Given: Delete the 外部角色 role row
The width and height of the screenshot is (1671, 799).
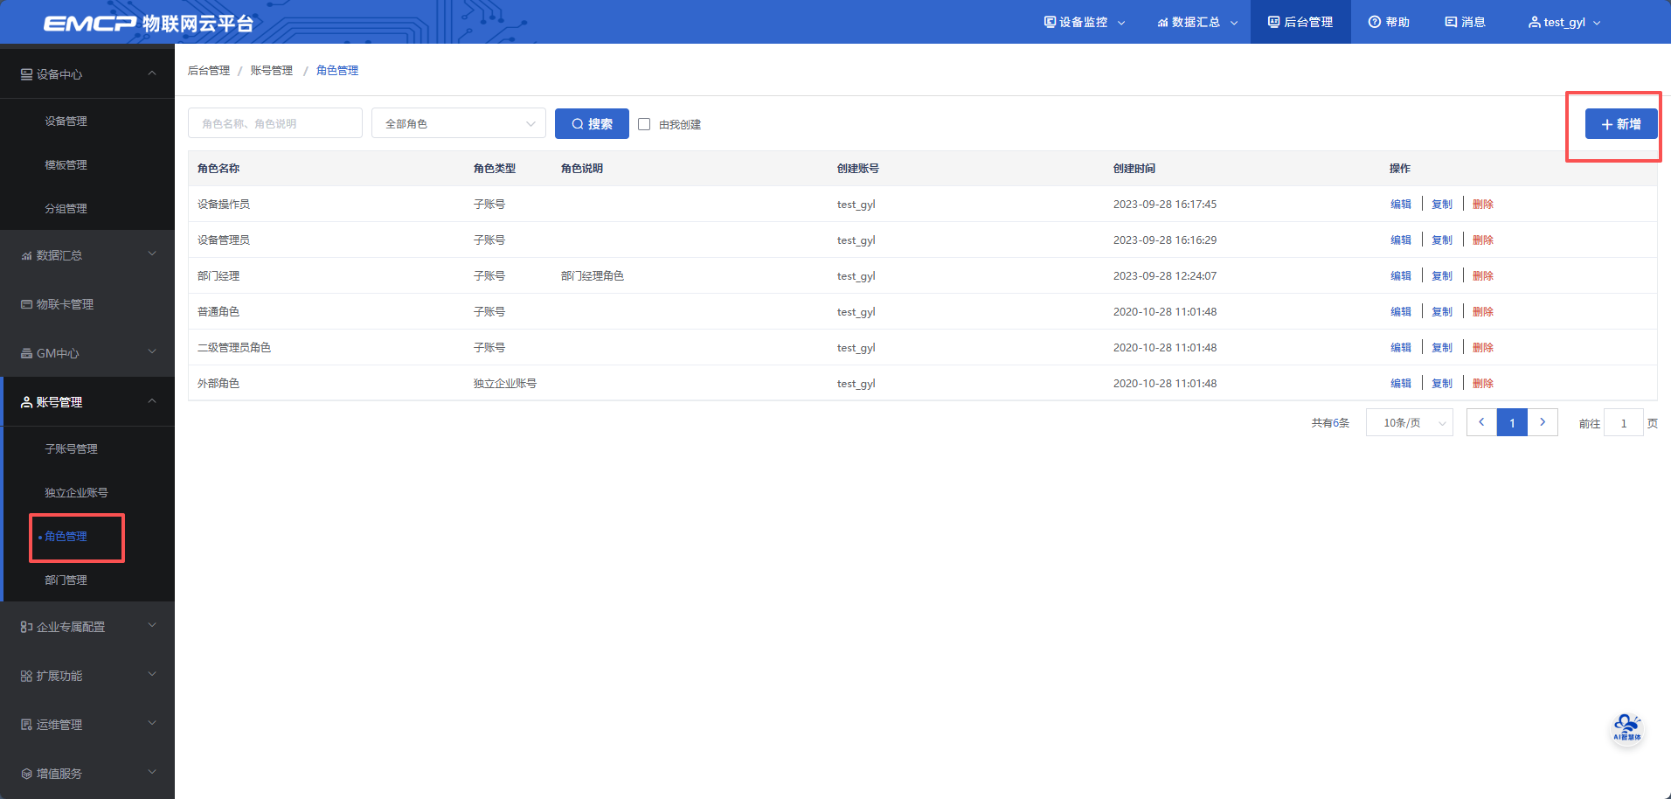Looking at the screenshot, I should point(1482,383).
